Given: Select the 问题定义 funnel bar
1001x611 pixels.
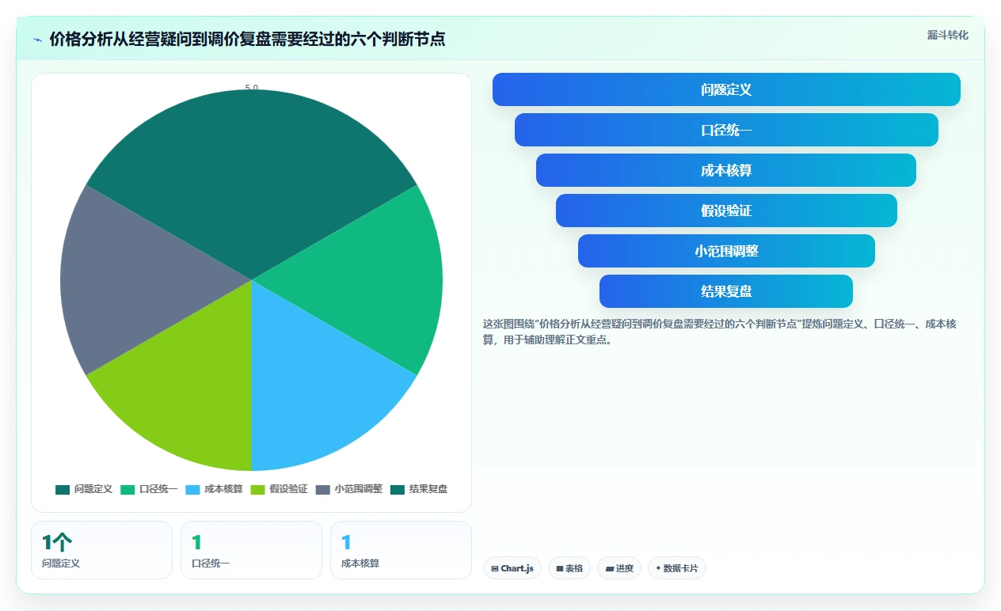Looking at the screenshot, I should [x=726, y=89].
